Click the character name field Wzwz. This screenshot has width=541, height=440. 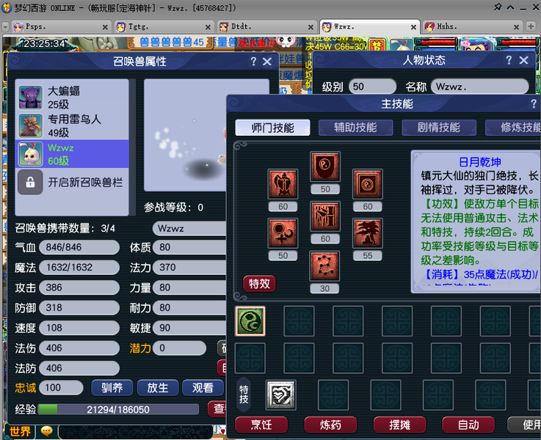(x=480, y=87)
